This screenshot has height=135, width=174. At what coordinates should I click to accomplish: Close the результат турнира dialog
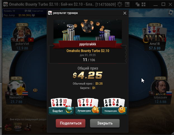pos(125,13)
